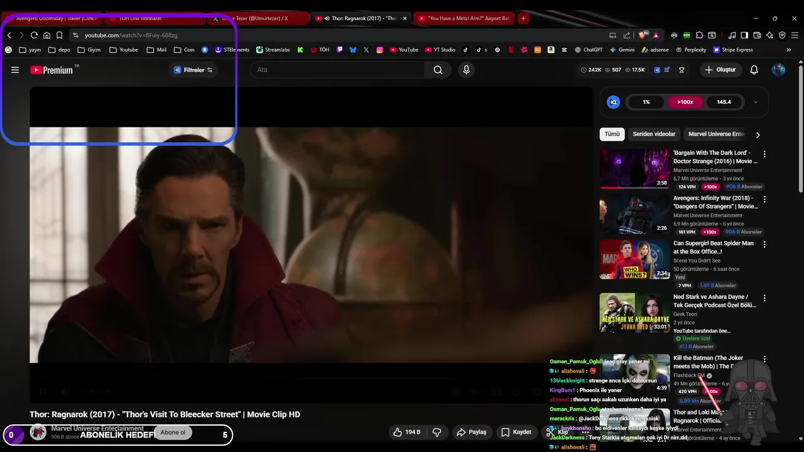Open options menu for Ned Stark ve Ashara Dayne
This screenshot has width=804, height=452.
(x=764, y=298)
